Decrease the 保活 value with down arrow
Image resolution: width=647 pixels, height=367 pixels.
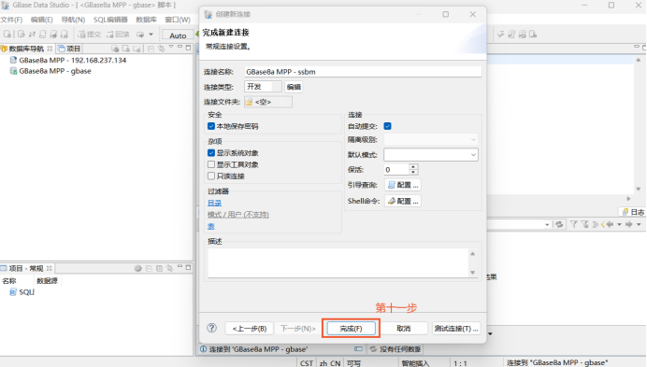[413, 172]
